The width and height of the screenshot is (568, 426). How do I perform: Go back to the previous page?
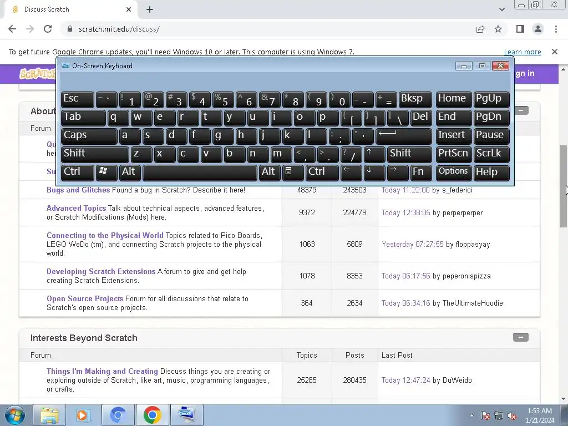tap(12, 29)
